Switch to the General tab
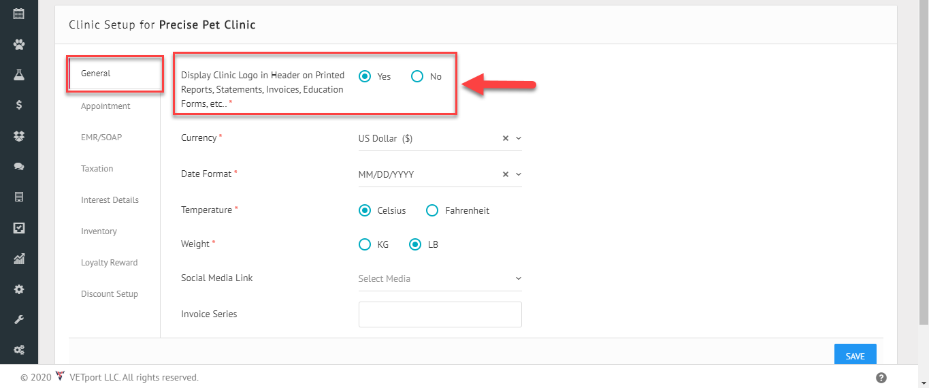The image size is (929, 388). pyautogui.click(x=95, y=74)
